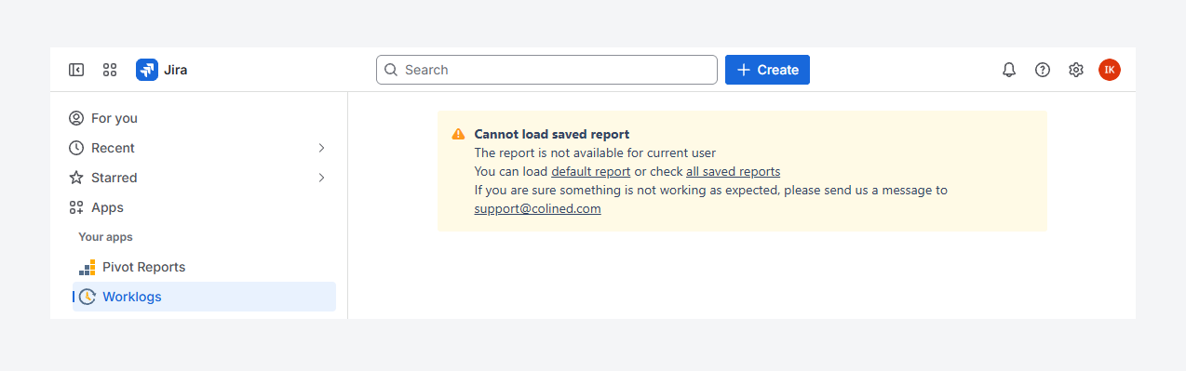This screenshot has height=371, width=1186.
Task: Expand the Starred chevron arrow
Action: coord(321,178)
